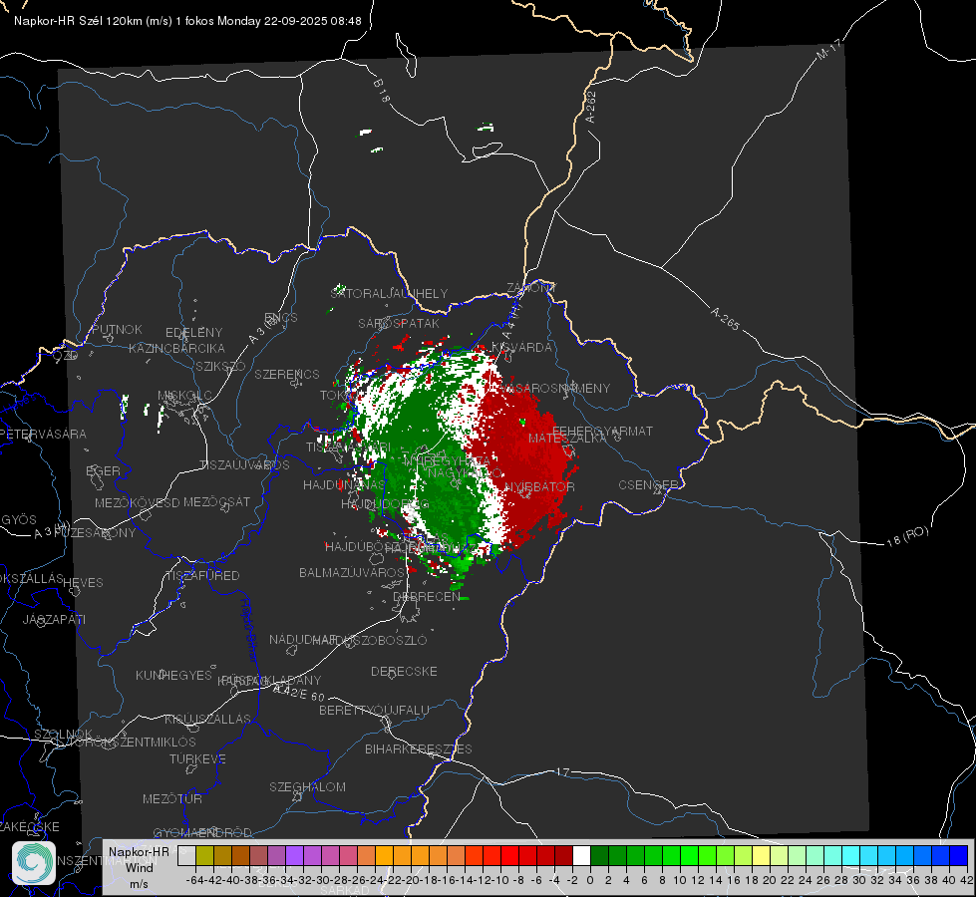Click the A42/E 60 road label

[299, 693]
